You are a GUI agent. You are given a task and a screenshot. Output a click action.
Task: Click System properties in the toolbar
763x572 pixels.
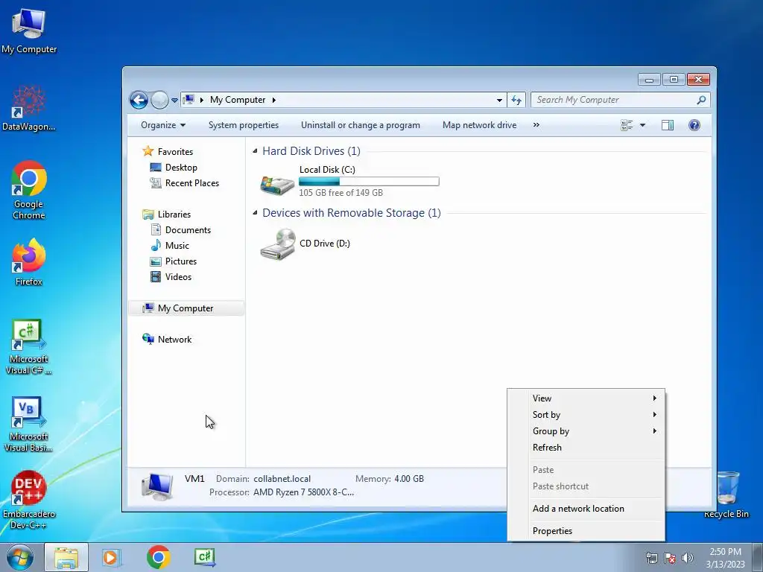(x=244, y=125)
